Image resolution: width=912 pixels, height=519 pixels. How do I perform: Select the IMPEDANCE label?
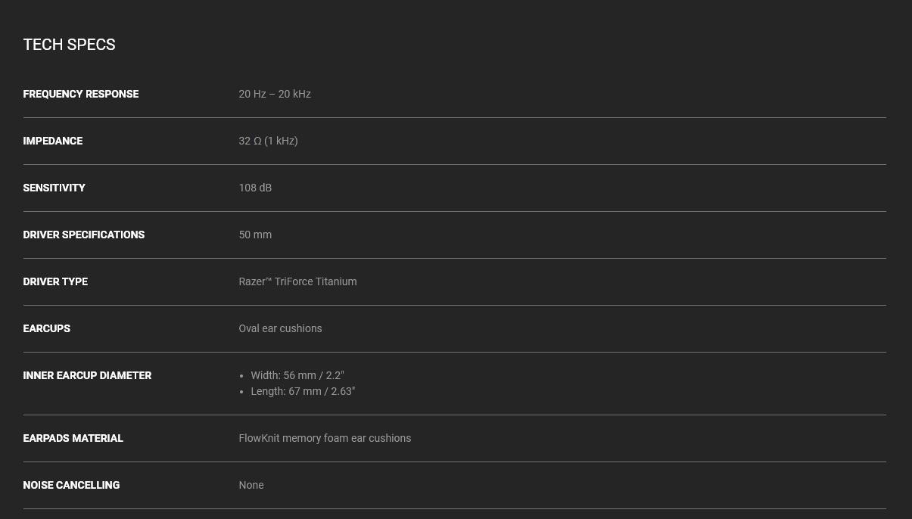(x=53, y=141)
